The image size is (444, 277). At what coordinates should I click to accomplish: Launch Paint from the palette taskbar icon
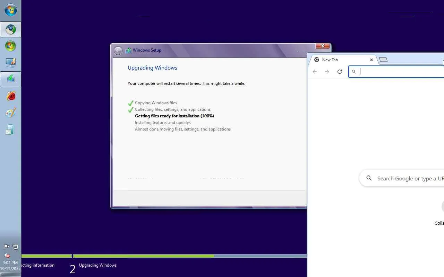coord(10,113)
